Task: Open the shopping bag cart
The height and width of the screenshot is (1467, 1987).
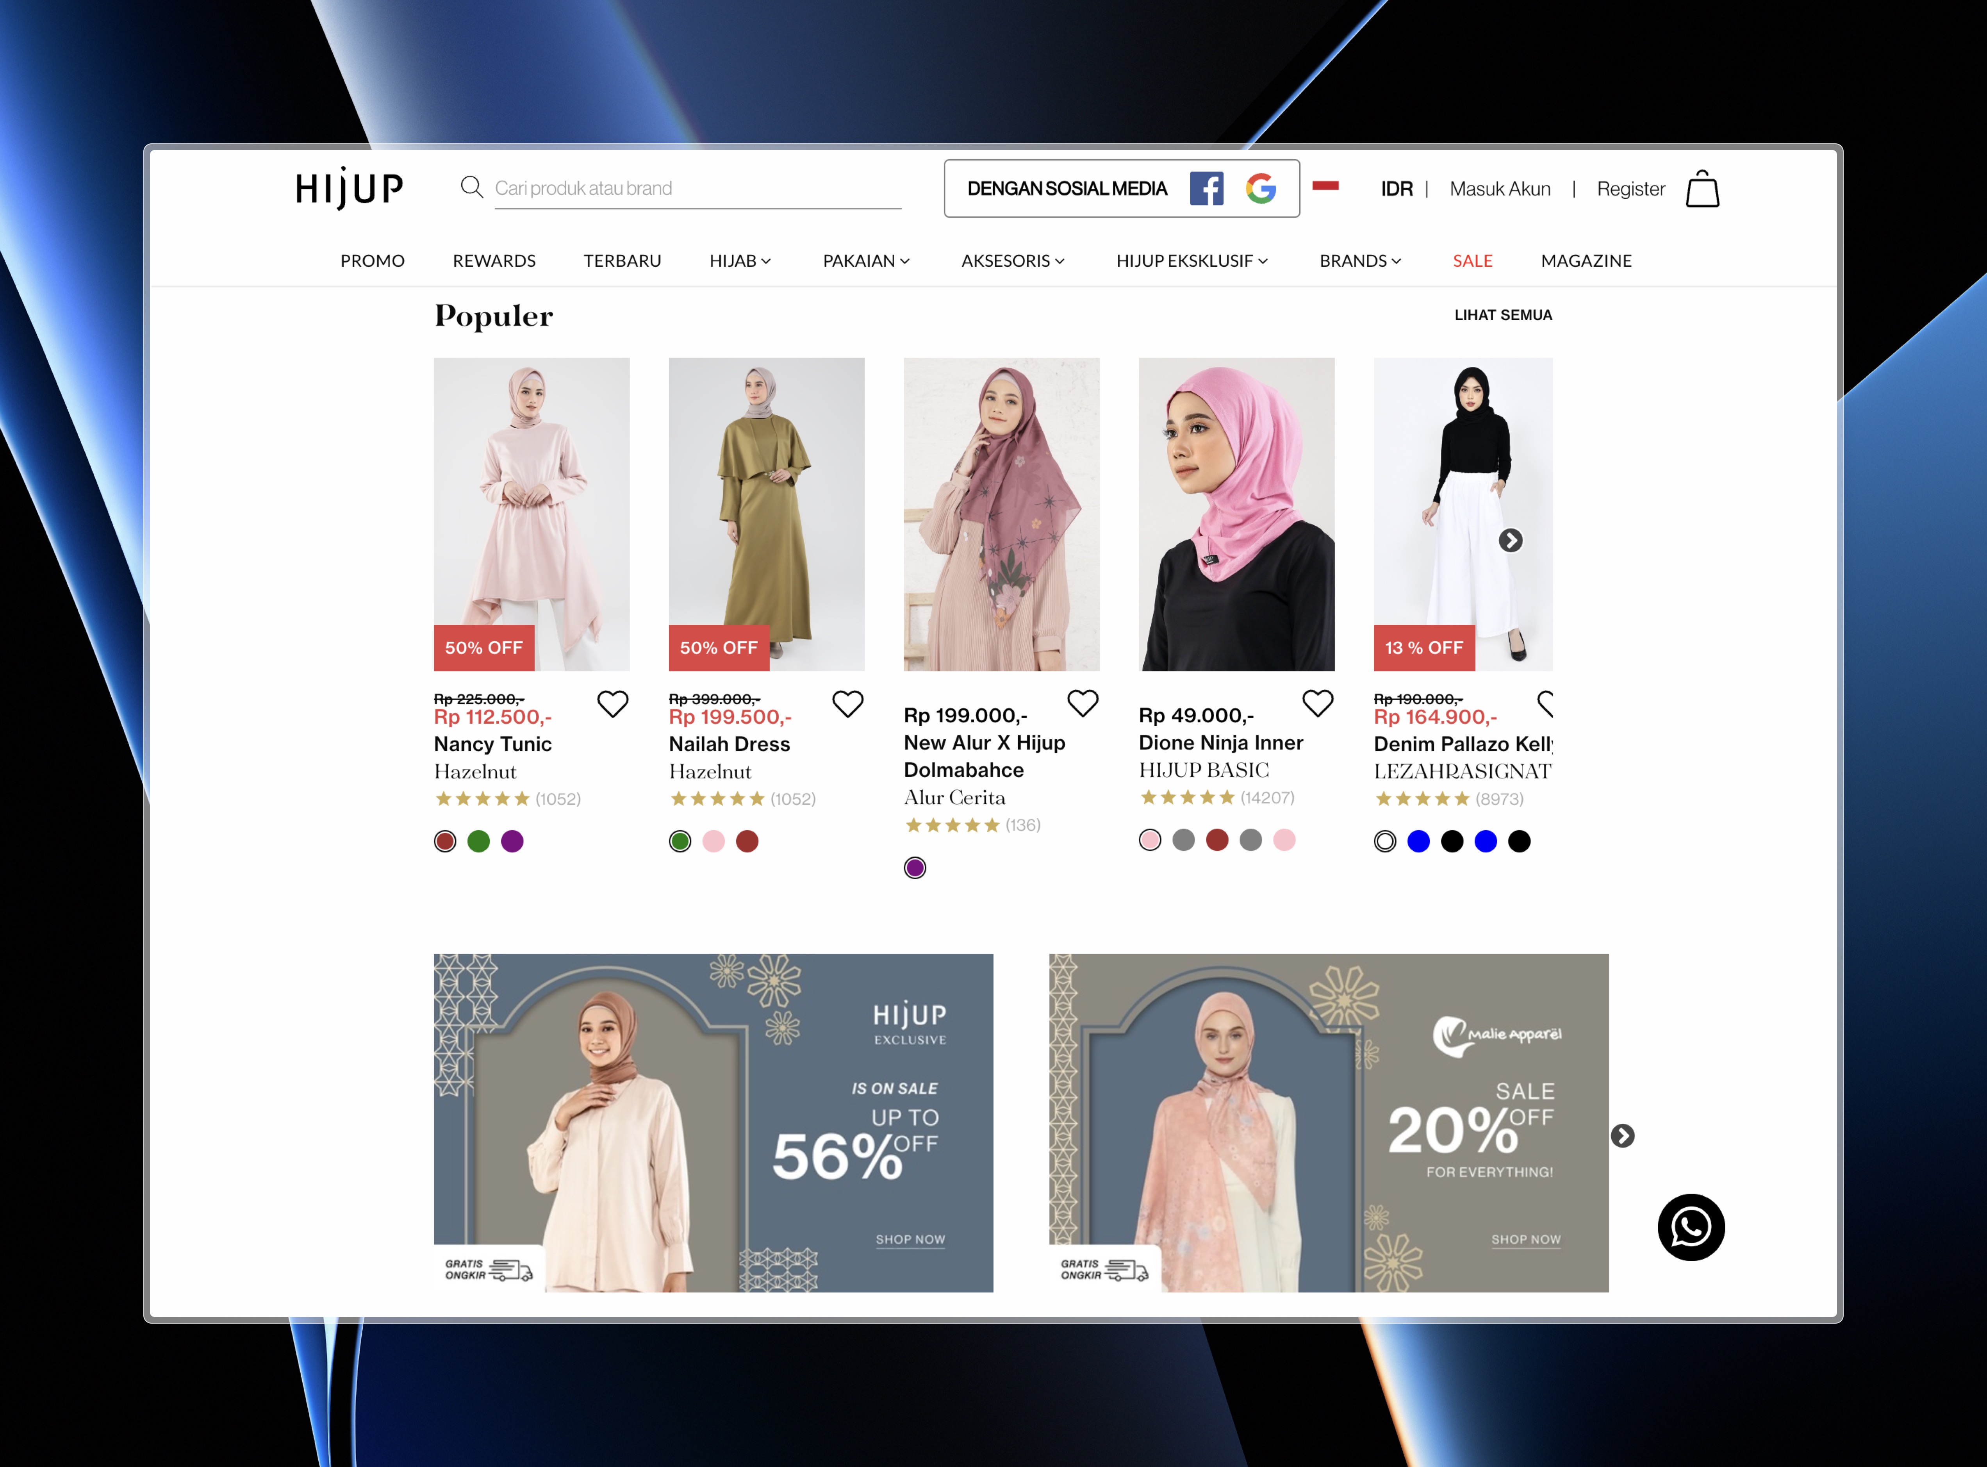Action: click(x=1702, y=188)
